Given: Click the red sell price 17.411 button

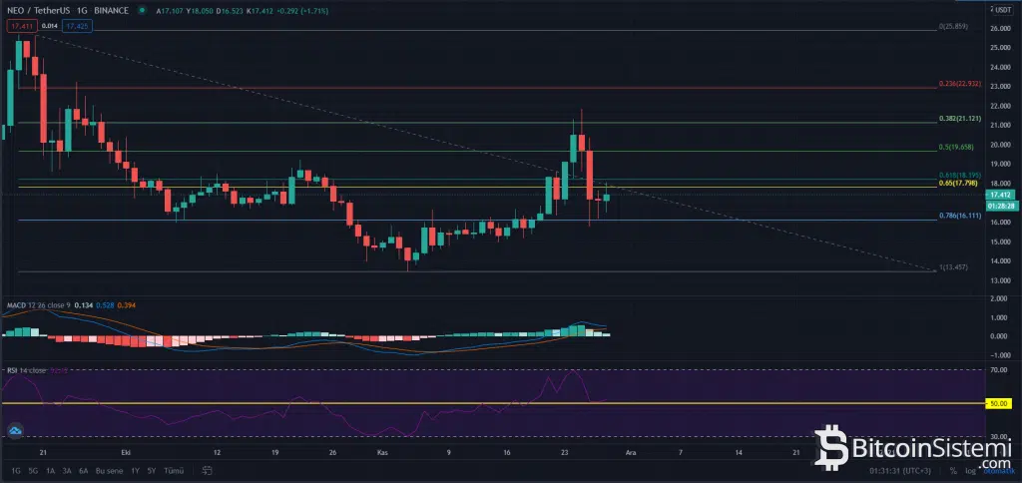Looking at the screenshot, I should [22, 26].
